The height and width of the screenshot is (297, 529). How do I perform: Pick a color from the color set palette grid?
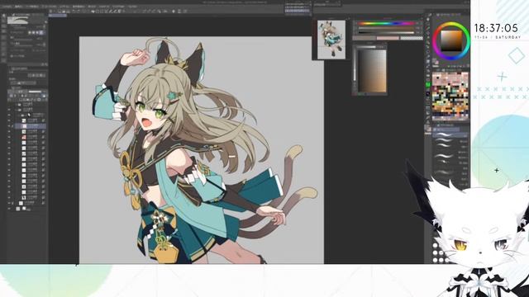(450, 96)
